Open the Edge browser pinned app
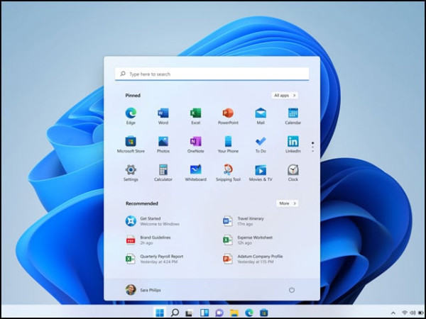This screenshot has height=319, width=426. click(x=131, y=113)
